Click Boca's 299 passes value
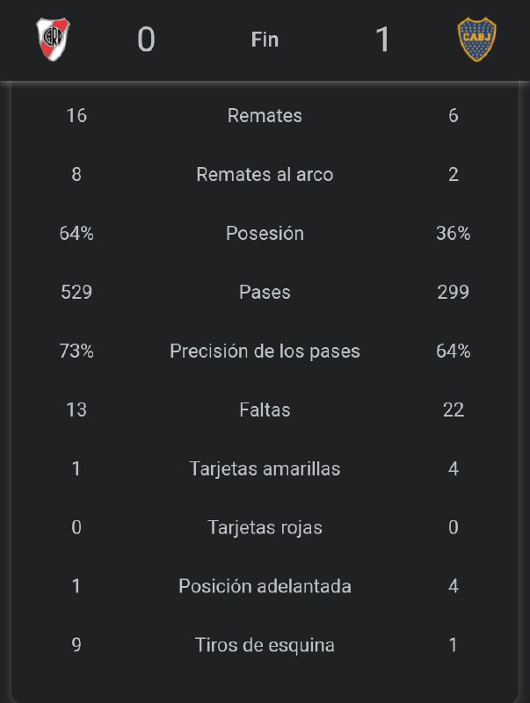 [454, 292]
